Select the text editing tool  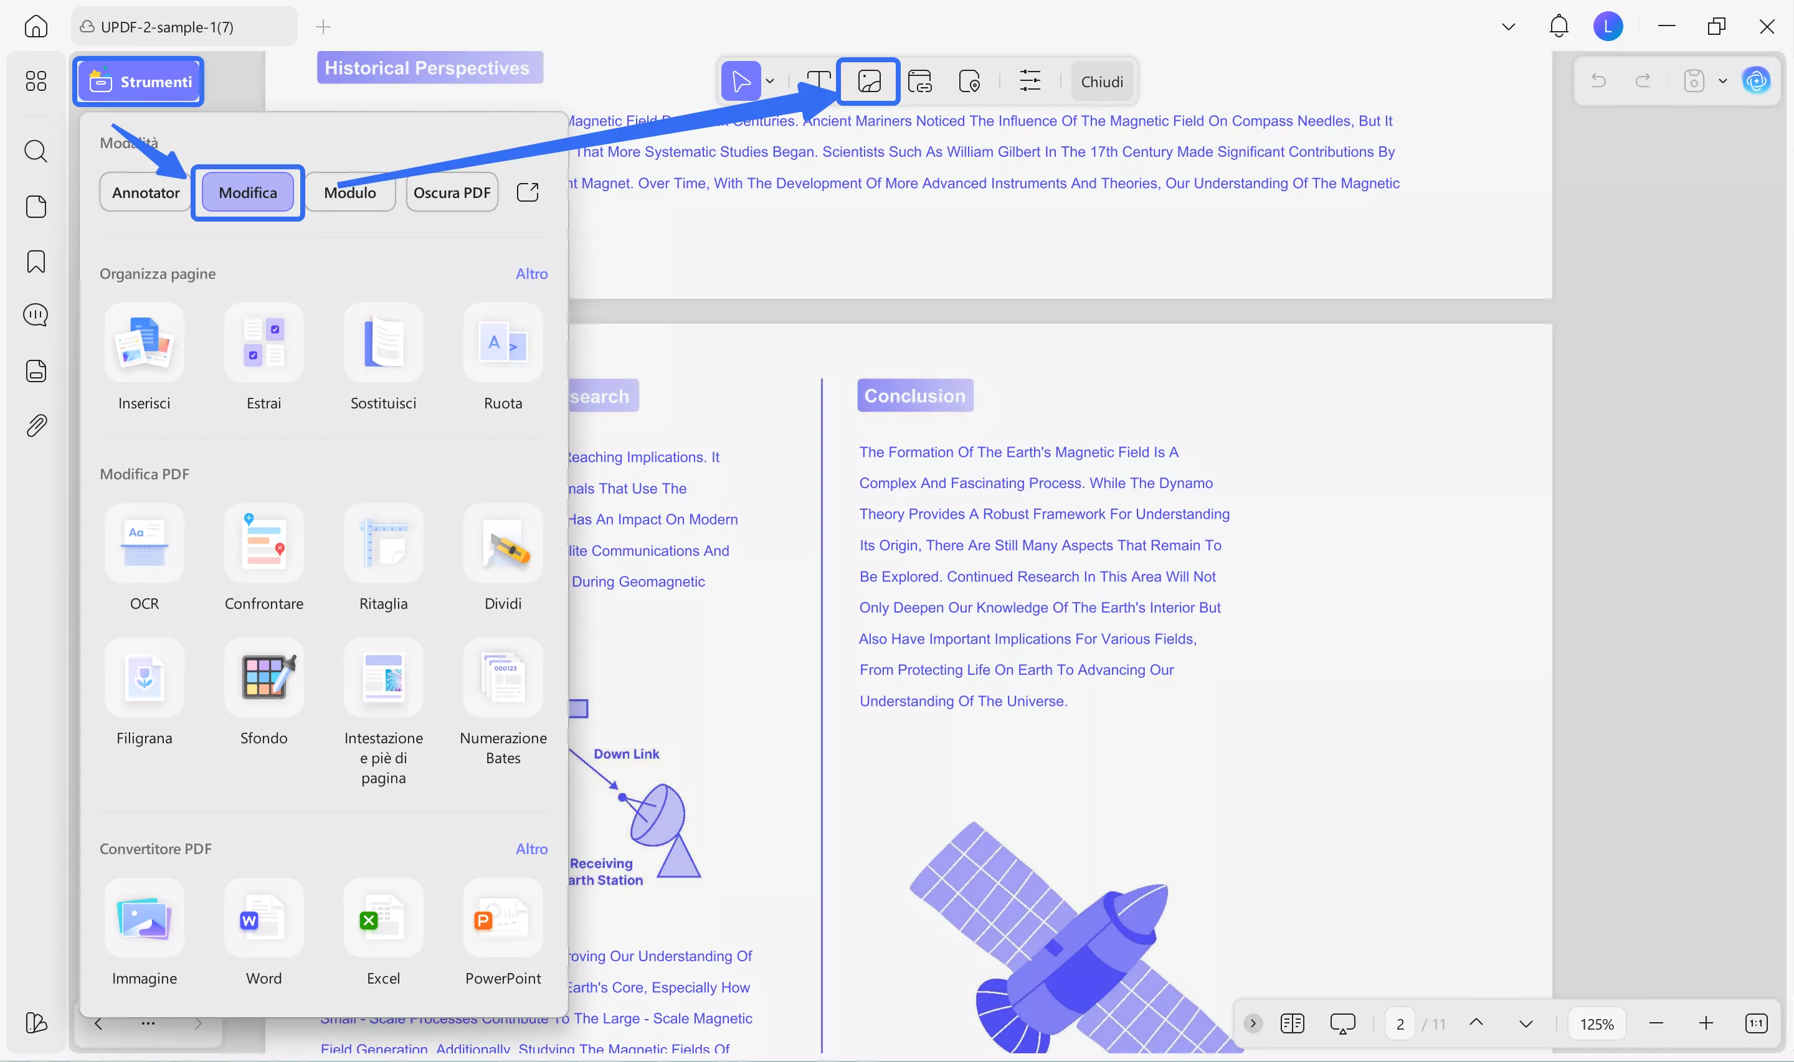pos(819,81)
